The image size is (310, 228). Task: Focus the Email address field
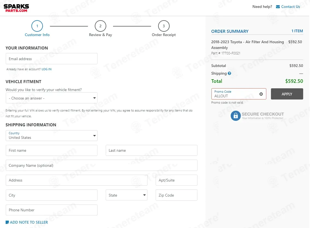click(x=52, y=59)
